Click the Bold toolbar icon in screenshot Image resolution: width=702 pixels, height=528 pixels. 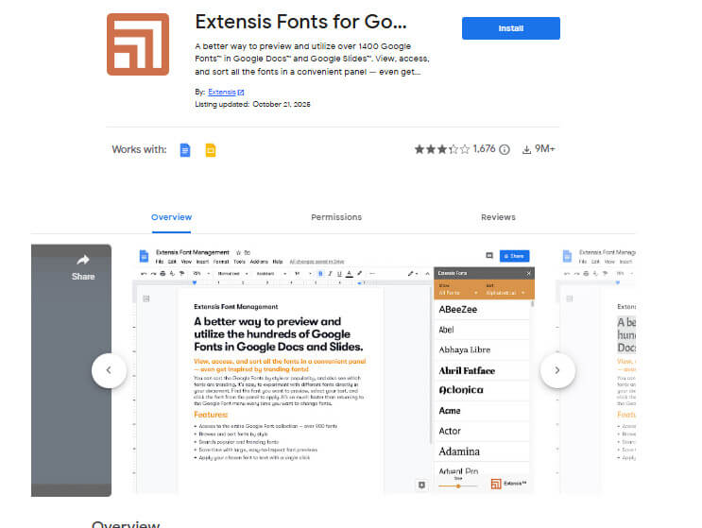320,273
